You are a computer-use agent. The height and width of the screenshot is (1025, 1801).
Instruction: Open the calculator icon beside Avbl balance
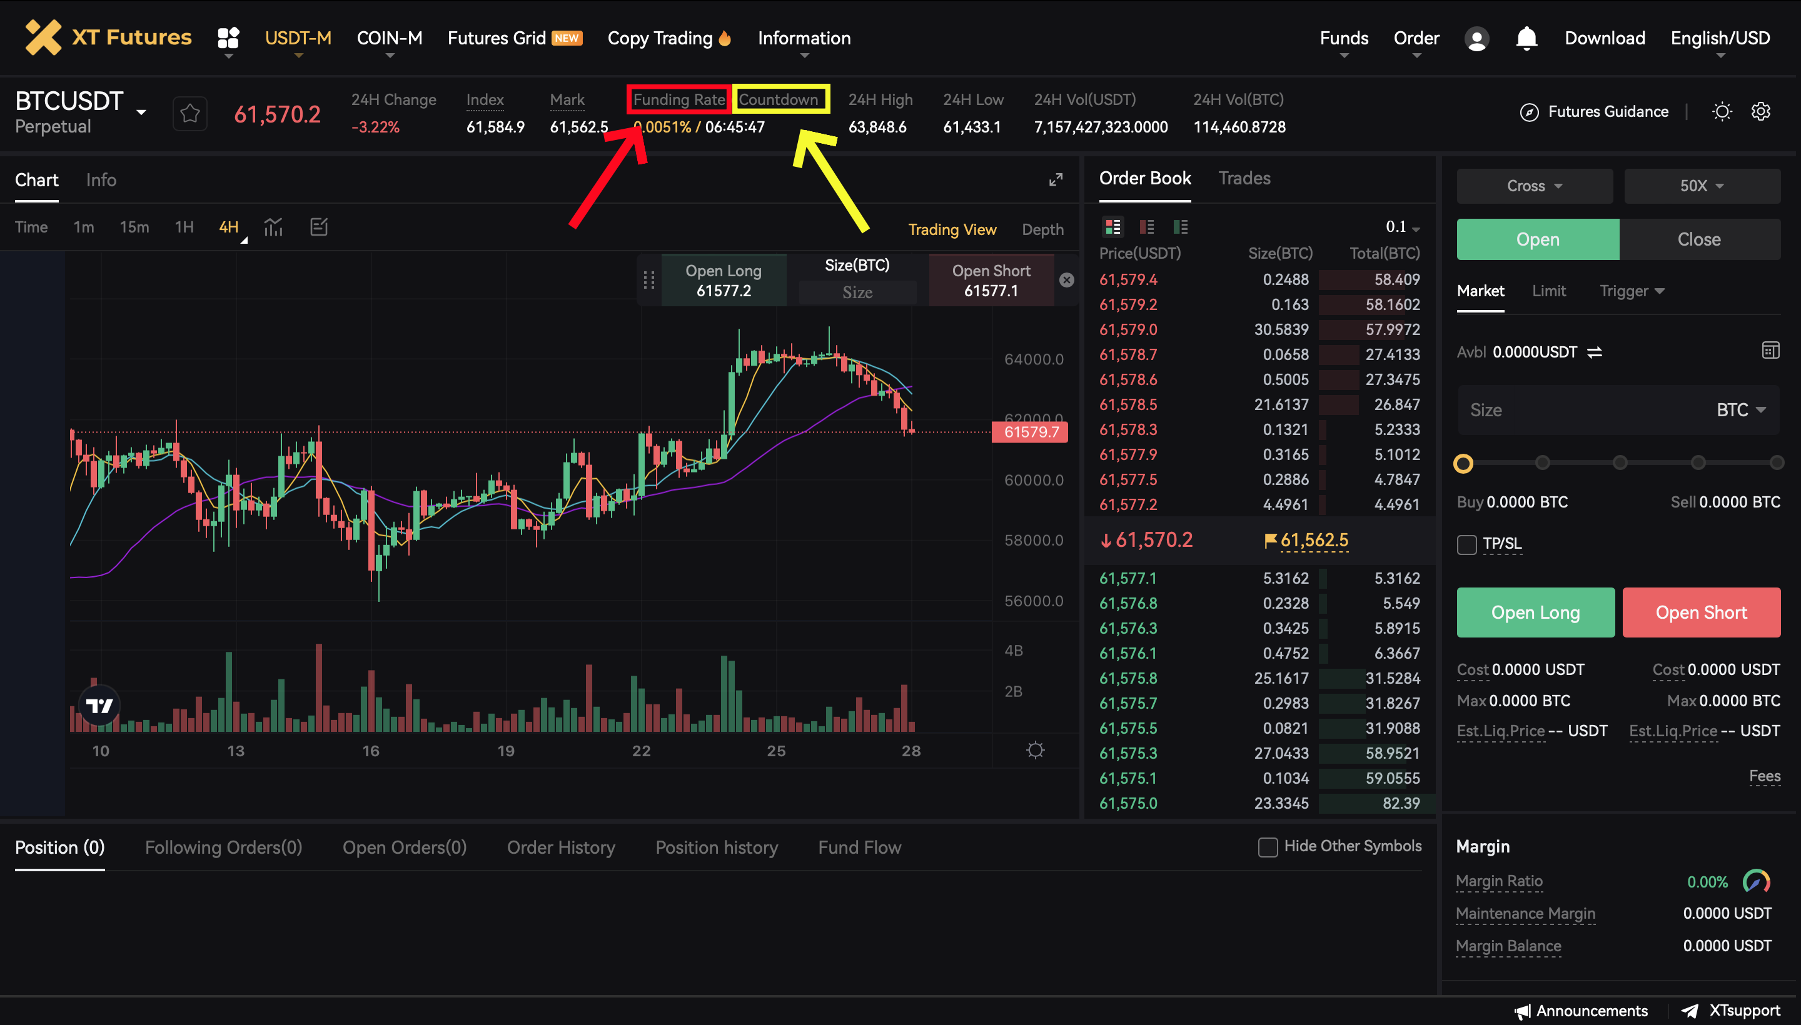(1770, 351)
